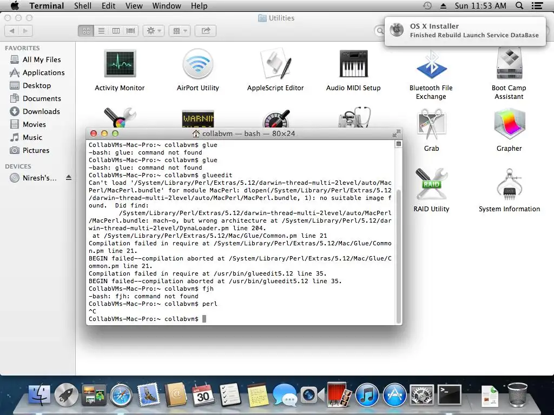Viewport: 554px width, 415px height.
Task: Click Time Machine menu bar icon
Action: [x=427, y=5]
